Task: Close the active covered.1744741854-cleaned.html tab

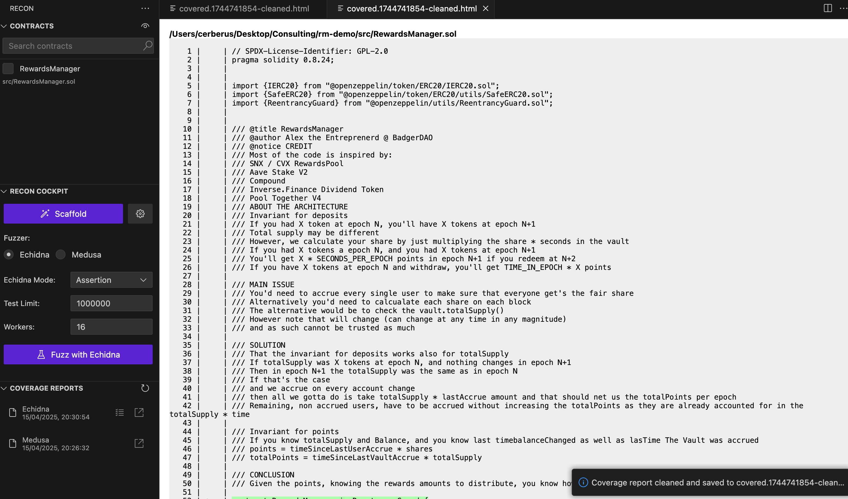Action: [485, 8]
